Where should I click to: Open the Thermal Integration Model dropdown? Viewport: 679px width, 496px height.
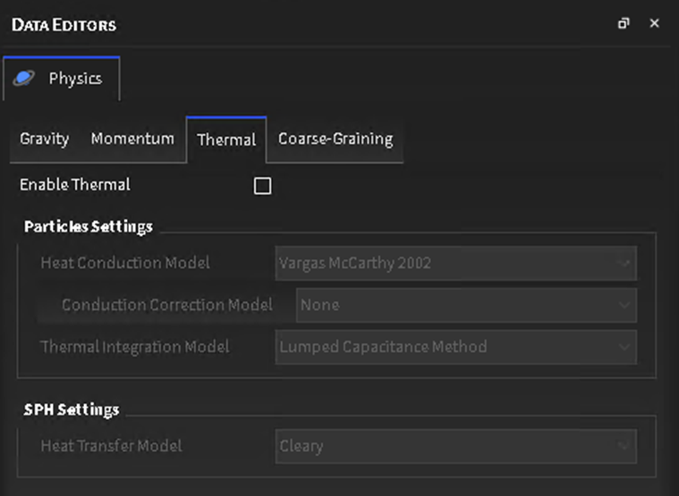456,347
